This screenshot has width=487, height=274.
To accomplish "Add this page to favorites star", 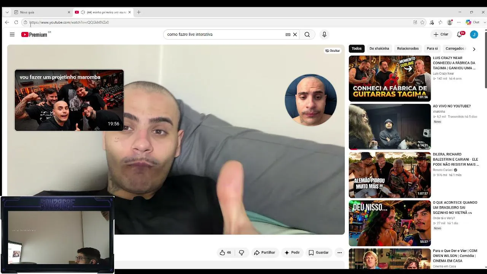I will click(x=422, y=22).
